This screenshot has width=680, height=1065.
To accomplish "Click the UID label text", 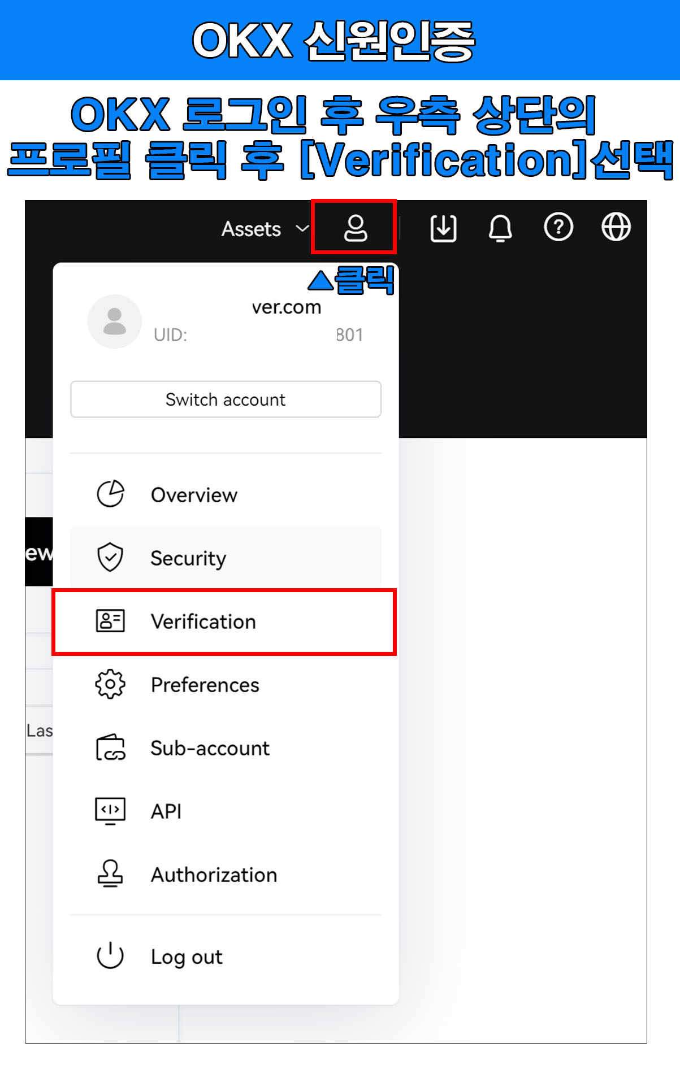I will pos(170,335).
